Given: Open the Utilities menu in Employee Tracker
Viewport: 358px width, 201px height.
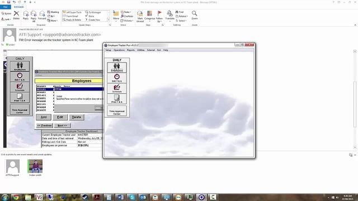Looking at the screenshot, I should 140,50.
